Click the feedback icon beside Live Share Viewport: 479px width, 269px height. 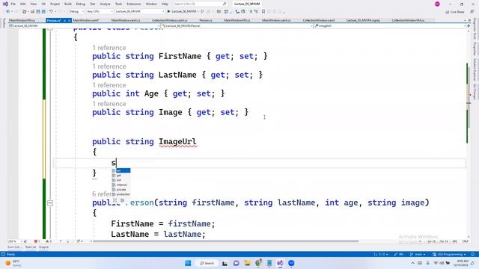coord(472,12)
